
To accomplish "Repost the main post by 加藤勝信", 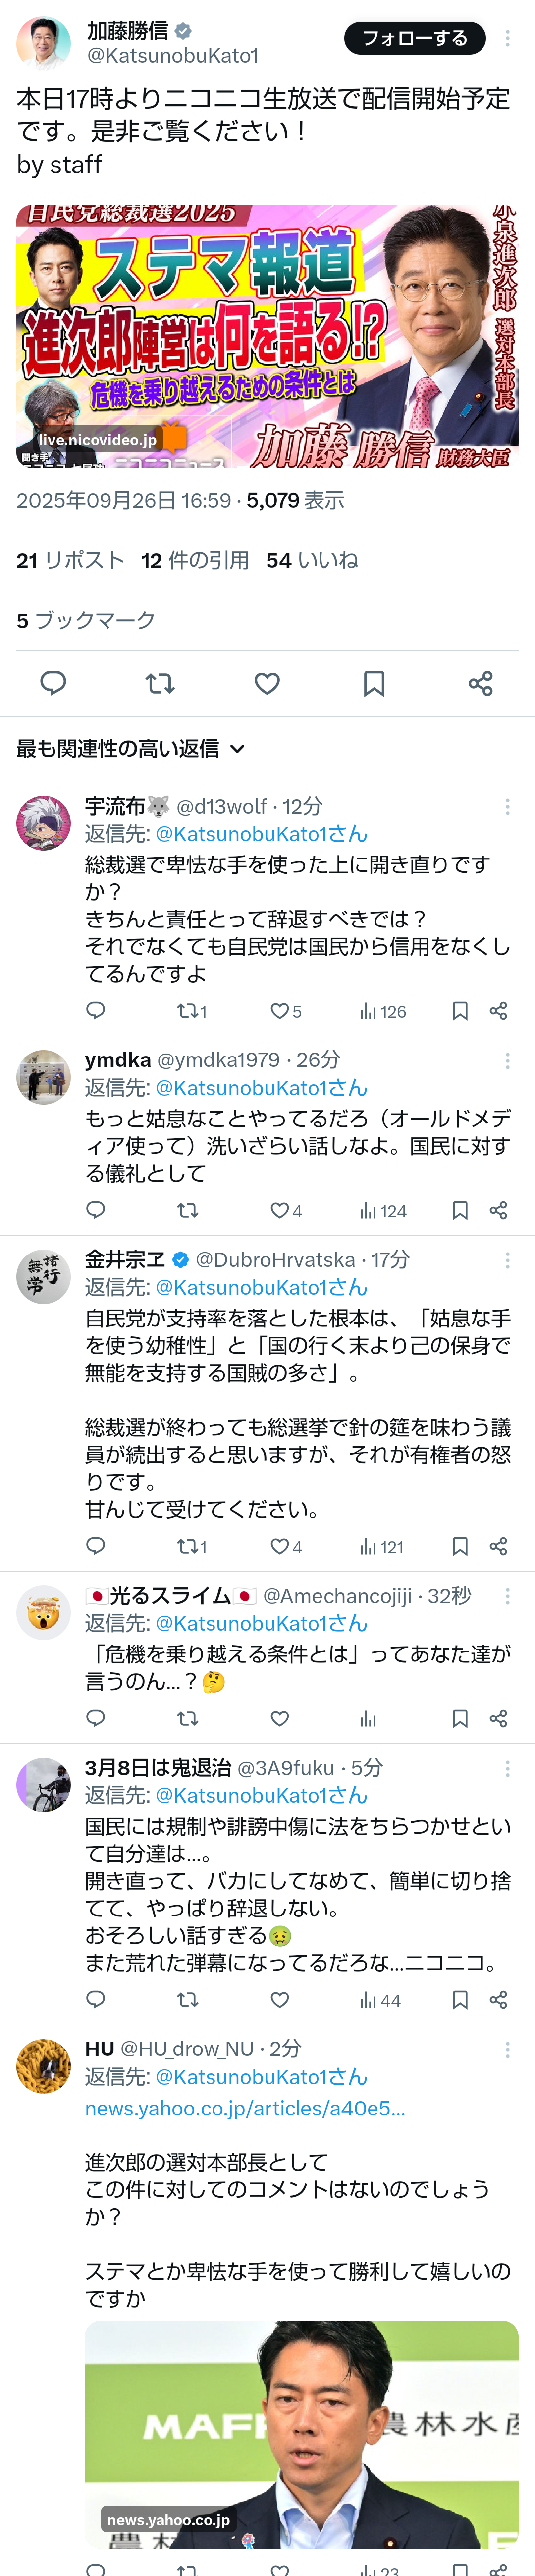I will pyautogui.click(x=160, y=683).
